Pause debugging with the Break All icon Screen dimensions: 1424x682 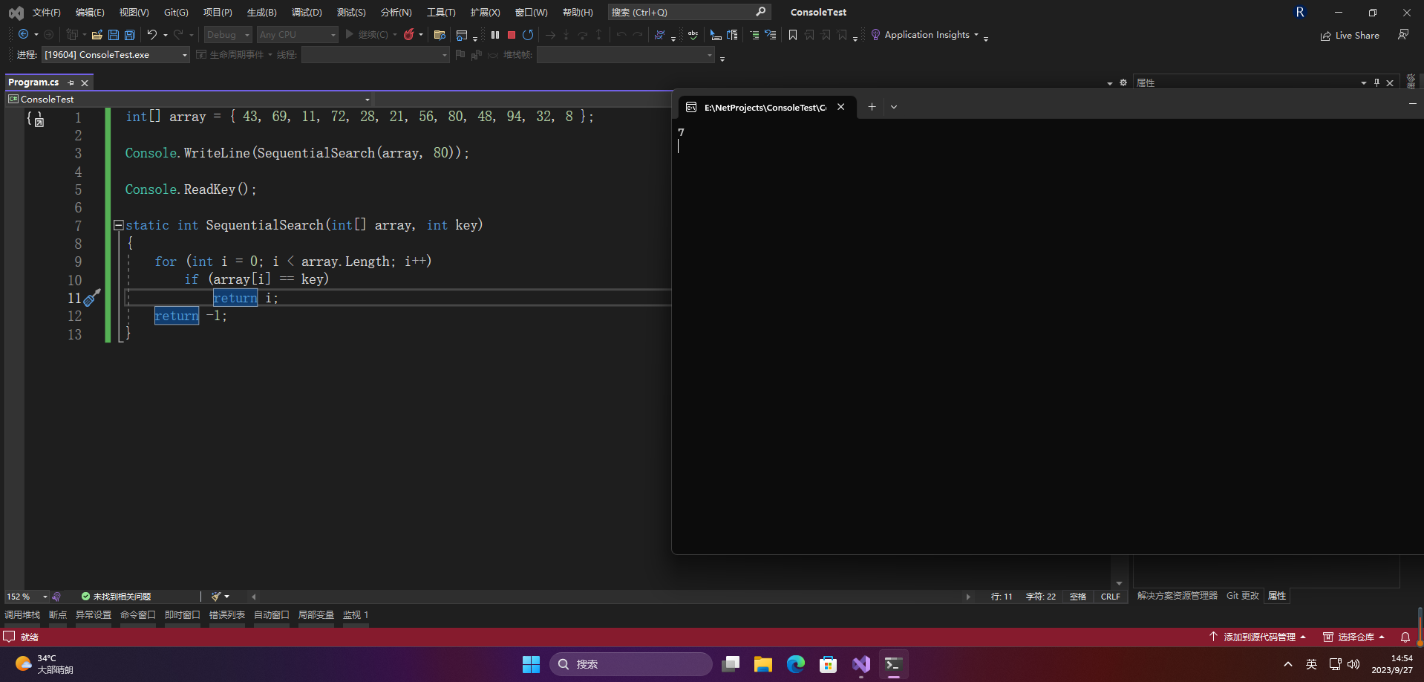coord(495,34)
